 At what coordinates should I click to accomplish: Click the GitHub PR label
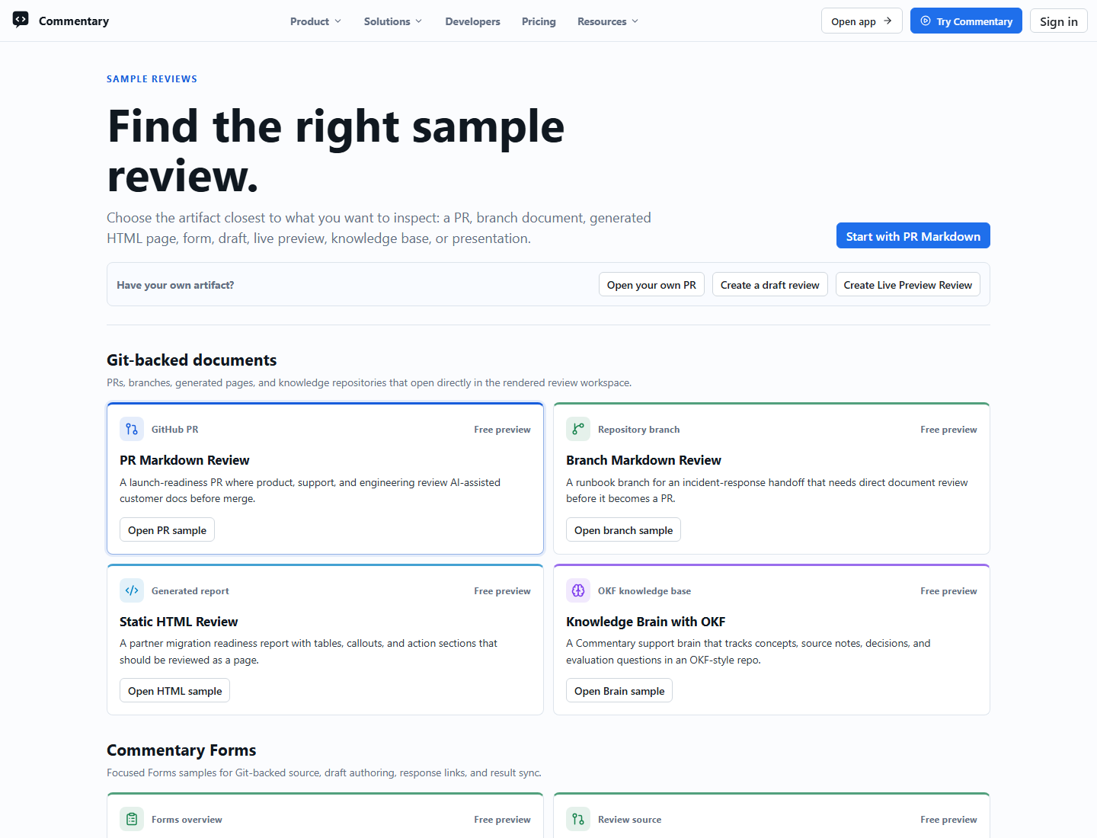point(174,429)
